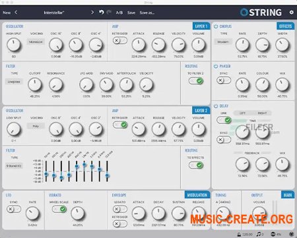Click the OSC 2' knob in Layer 2
The width and height of the screenshot is (297, 238).
tap(96, 129)
